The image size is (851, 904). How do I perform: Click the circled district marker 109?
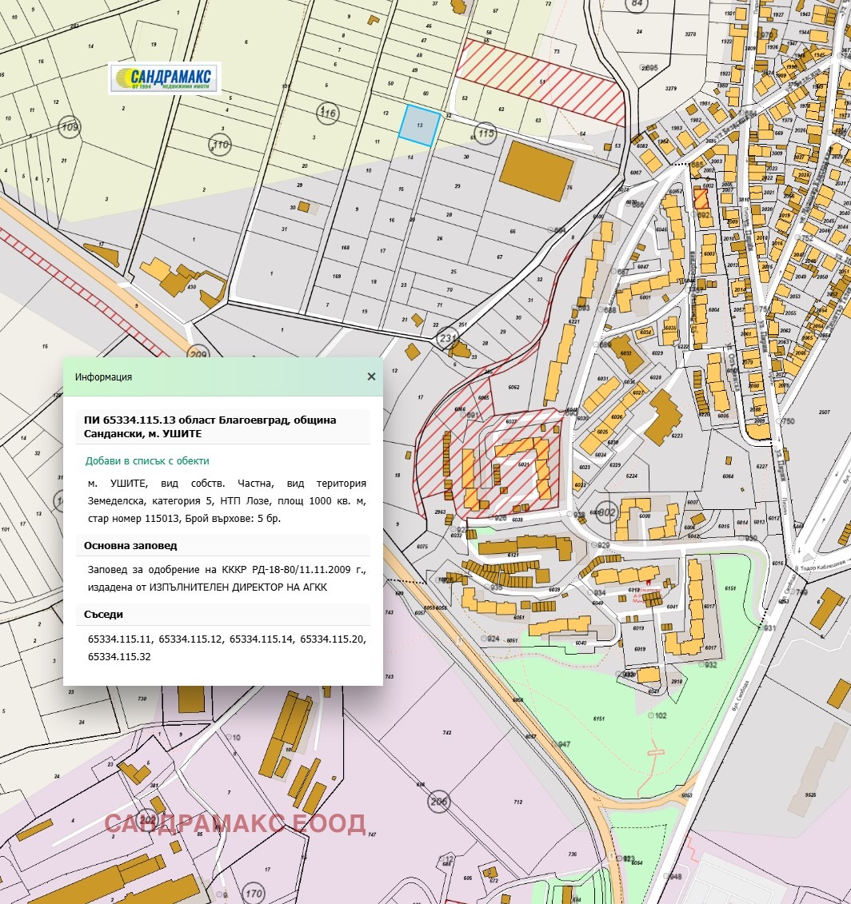(x=70, y=127)
